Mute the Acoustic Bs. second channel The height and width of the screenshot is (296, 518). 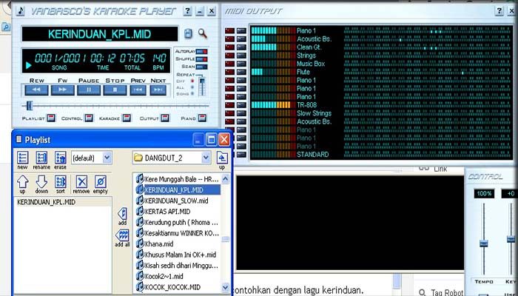pos(229,39)
